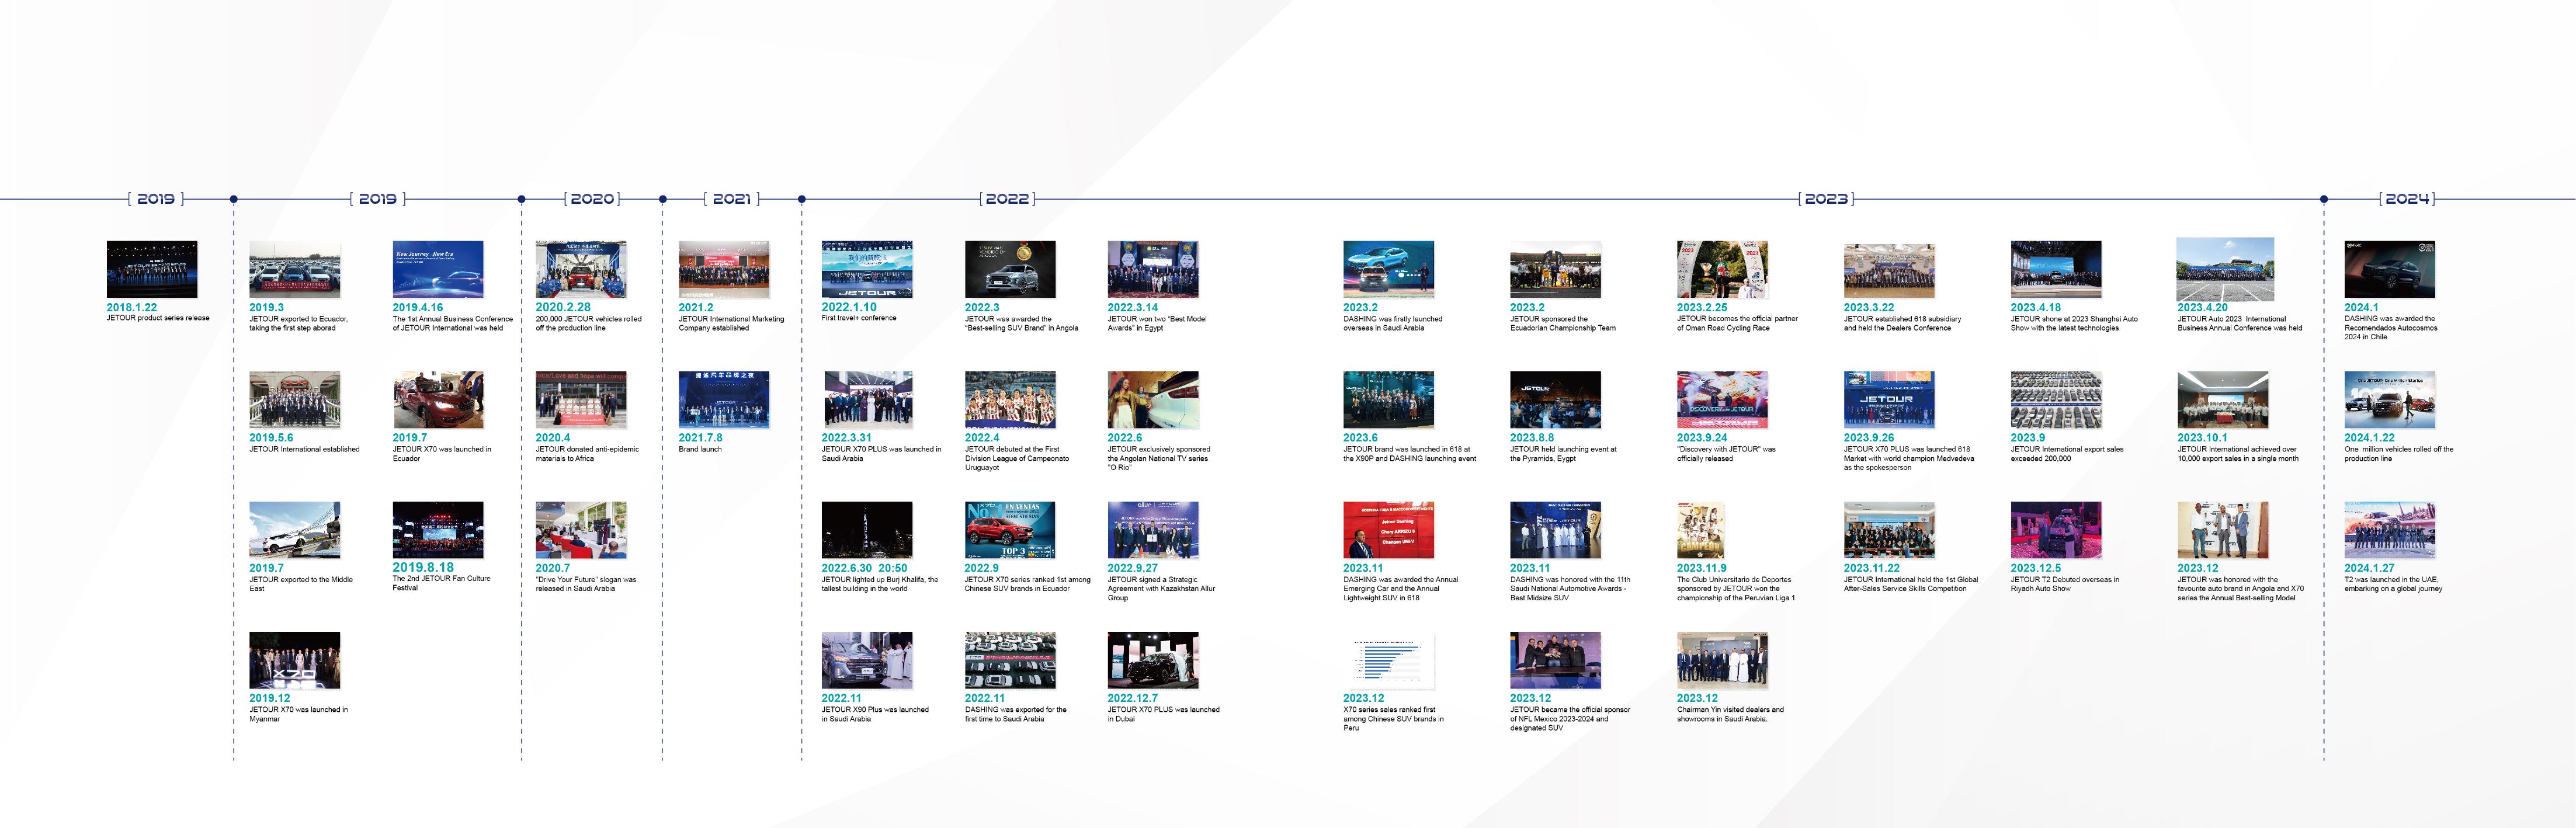
Task: Open the 2024.1.27 T2 UAE launch photo
Action: tap(2390, 530)
